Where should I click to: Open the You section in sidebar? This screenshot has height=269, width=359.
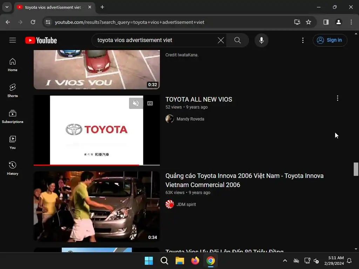coord(13,143)
